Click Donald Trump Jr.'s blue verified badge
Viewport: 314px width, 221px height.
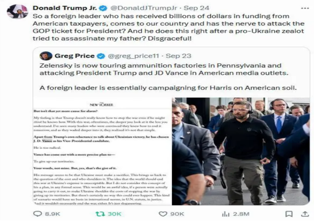tap(103, 8)
